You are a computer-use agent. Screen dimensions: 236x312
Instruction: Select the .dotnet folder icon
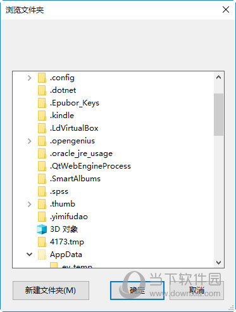42,90
